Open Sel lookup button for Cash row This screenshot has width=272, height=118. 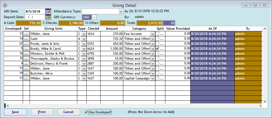click(26, 39)
